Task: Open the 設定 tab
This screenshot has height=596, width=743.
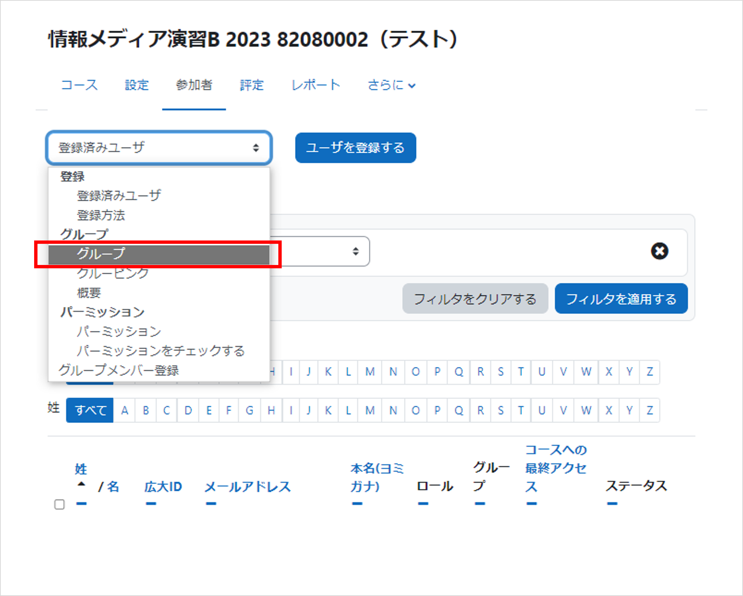Action: pyautogui.click(x=137, y=85)
